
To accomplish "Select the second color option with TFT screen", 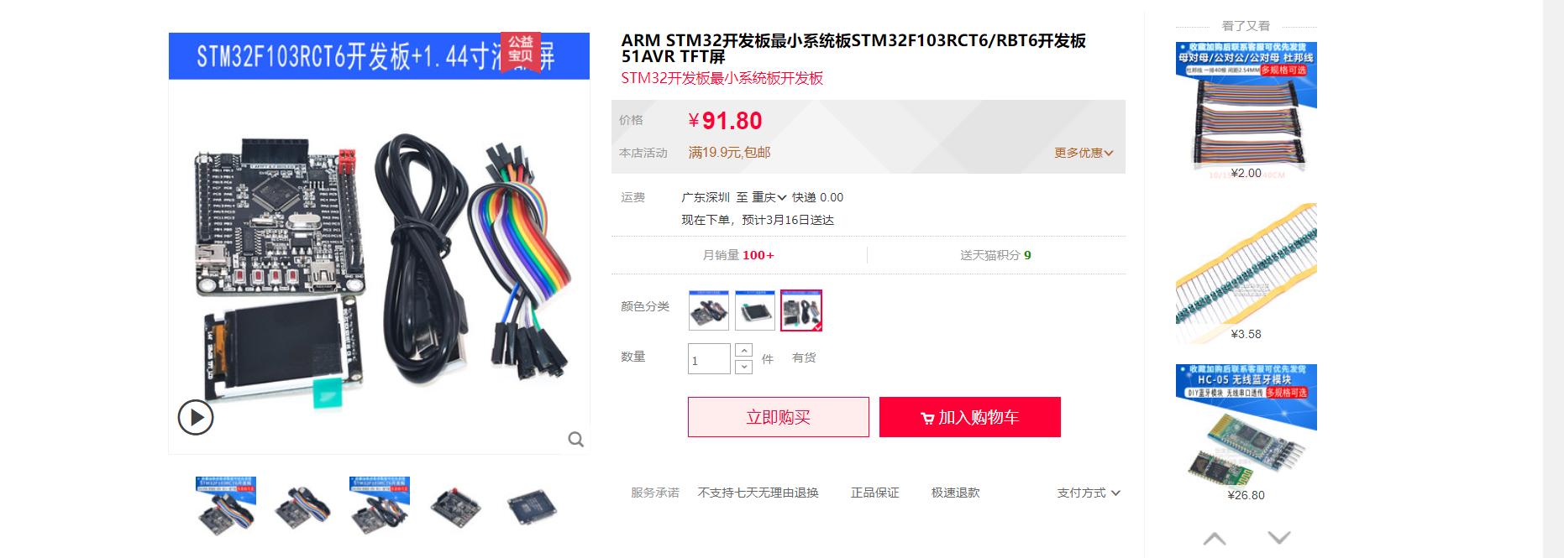I will (x=755, y=310).
